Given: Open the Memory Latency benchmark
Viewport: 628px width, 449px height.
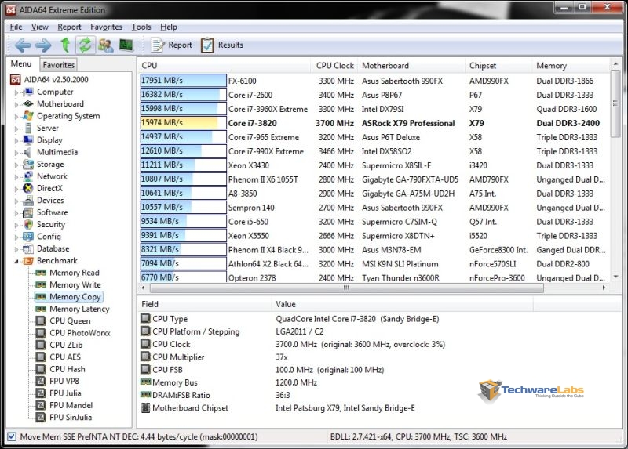Looking at the screenshot, I should coord(79,309).
